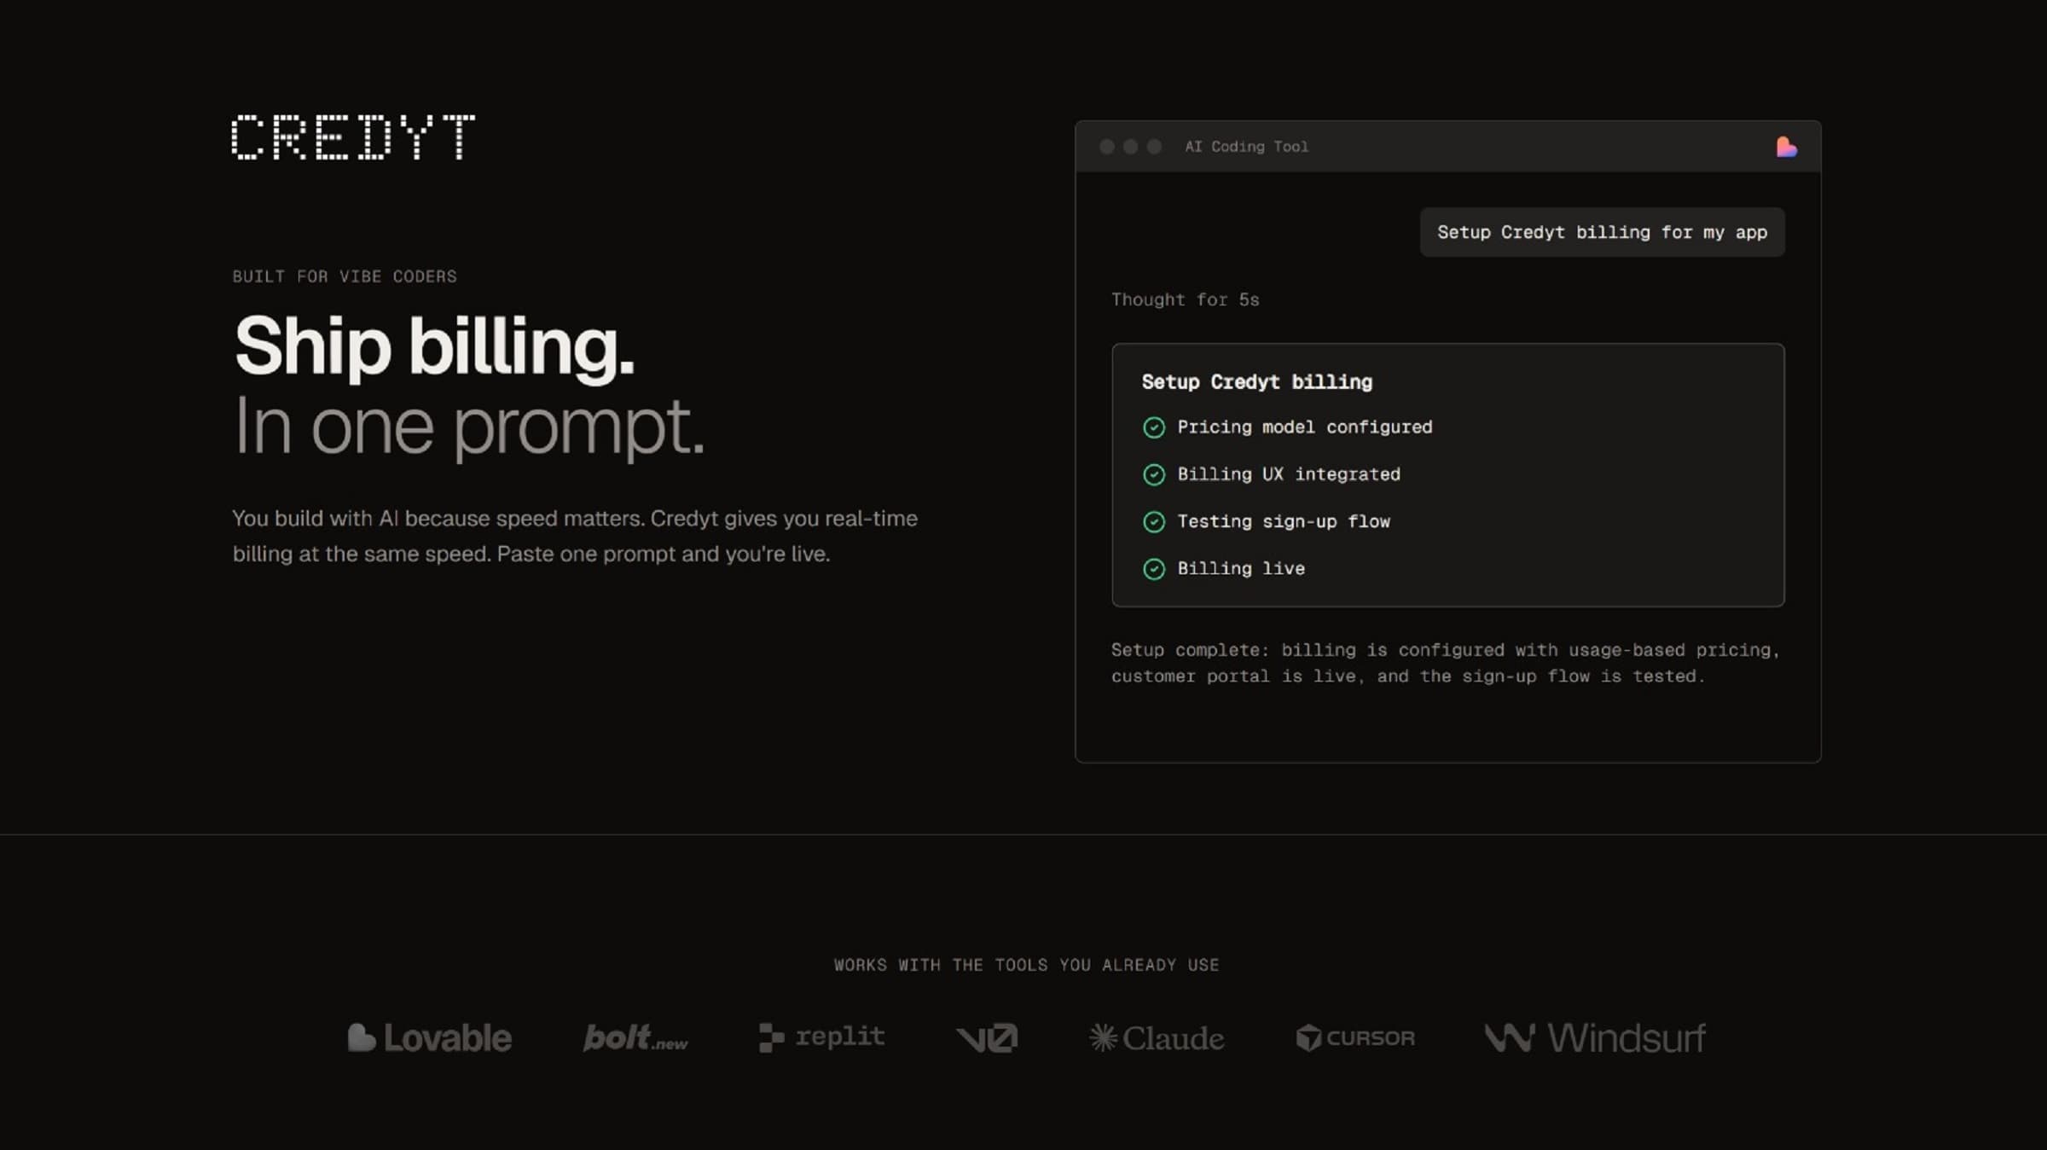Click the third gray window dot
This screenshot has height=1150, width=2047.
1154,147
